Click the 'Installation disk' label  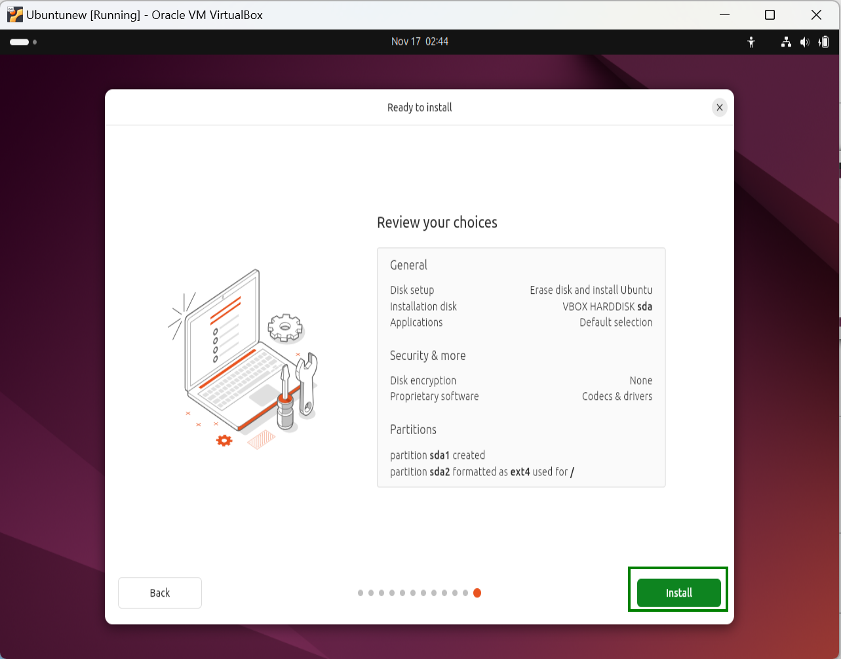(x=423, y=306)
